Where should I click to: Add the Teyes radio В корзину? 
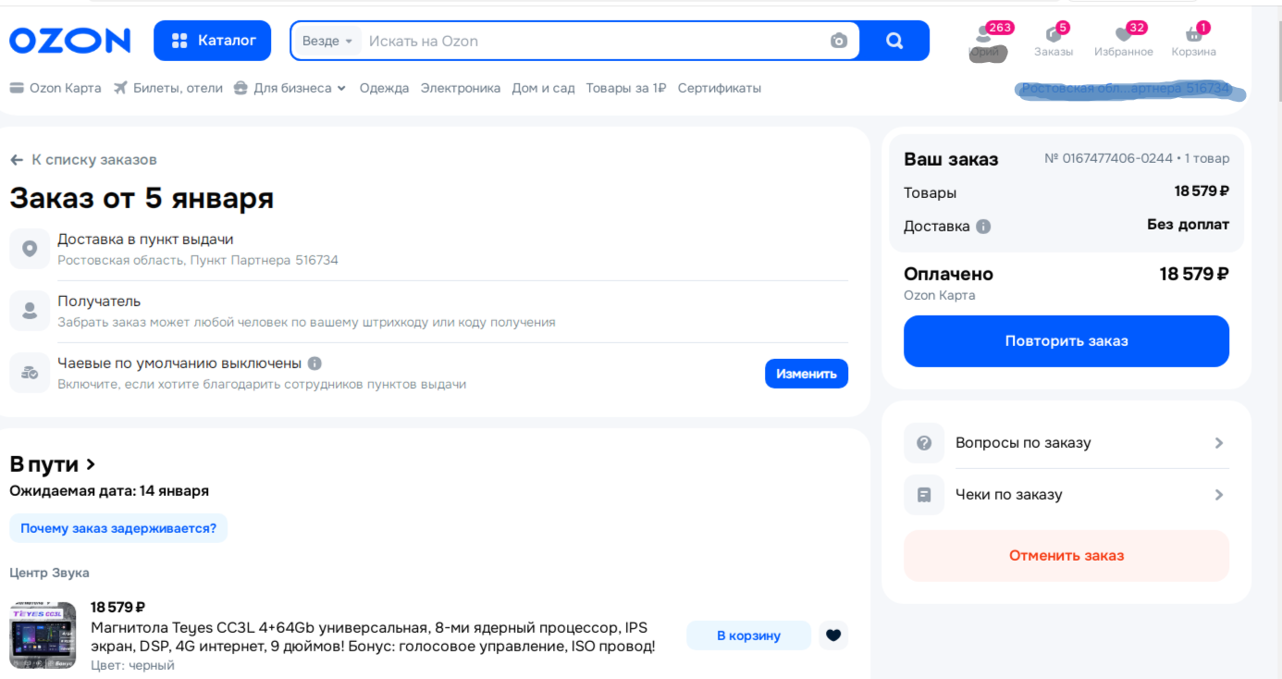click(x=748, y=636)
